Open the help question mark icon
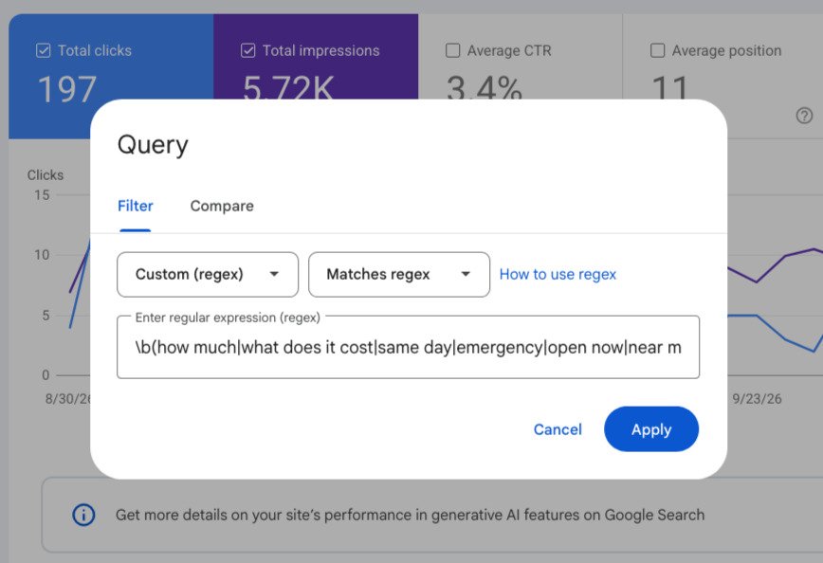 click(x=804, y=116)
